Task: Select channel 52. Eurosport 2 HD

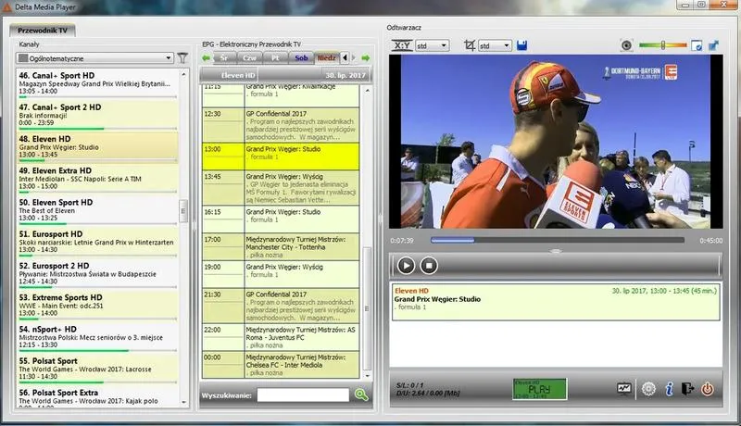Action: (97, 273)
